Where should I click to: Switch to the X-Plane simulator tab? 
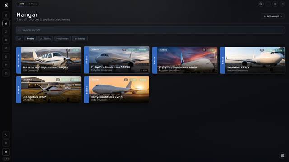(x=33, y=4)
